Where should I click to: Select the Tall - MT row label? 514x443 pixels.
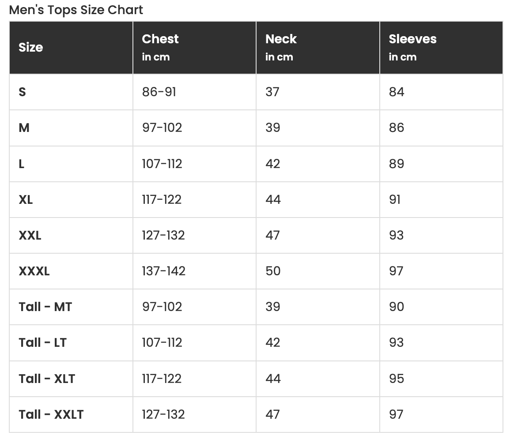pos(45,307)
